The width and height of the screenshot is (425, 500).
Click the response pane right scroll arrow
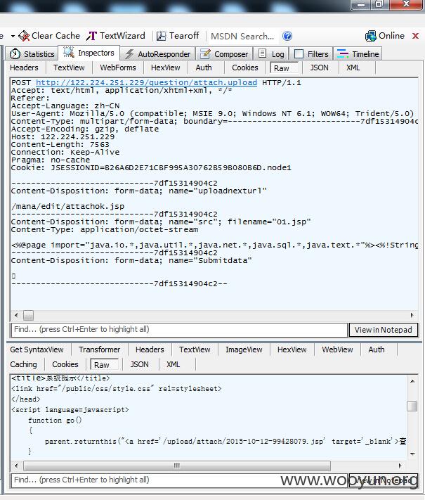[x=400, y=466]
